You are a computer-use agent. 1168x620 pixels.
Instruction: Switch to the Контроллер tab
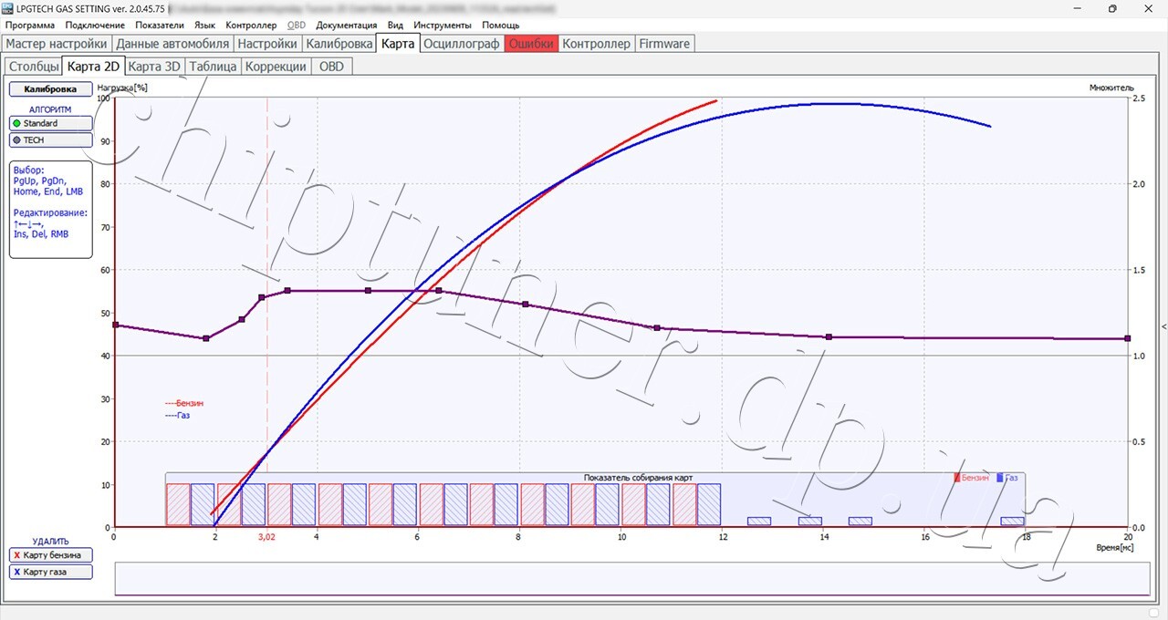(x=596, y=44)
